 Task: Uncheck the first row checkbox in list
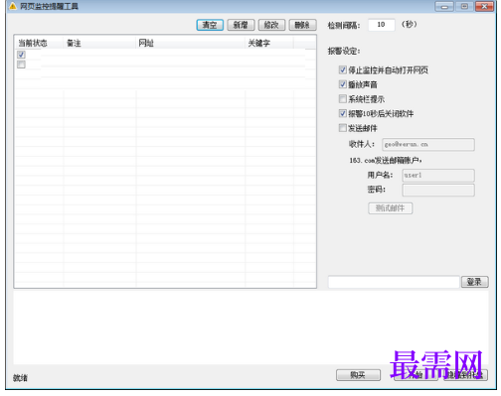click(21, 55)
